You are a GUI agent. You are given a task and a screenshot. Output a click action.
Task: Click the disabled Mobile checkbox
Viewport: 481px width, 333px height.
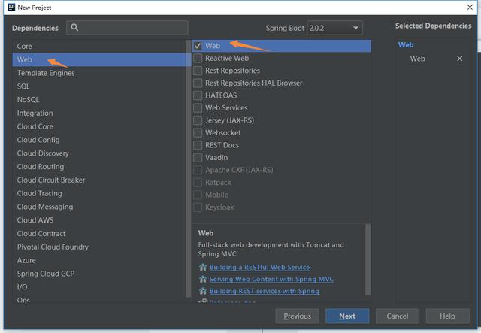click(x=198, y=195)
